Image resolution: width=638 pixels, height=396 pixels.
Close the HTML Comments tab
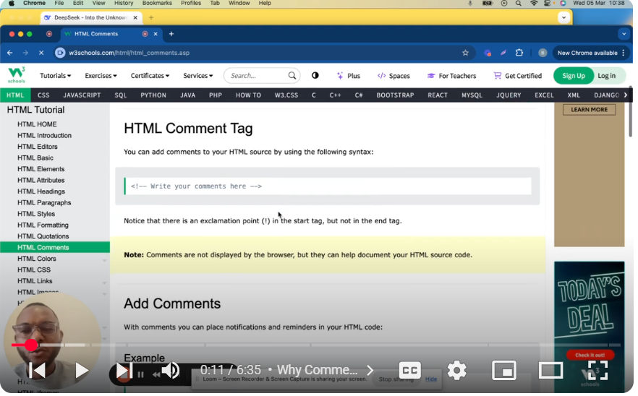[156, 34]
